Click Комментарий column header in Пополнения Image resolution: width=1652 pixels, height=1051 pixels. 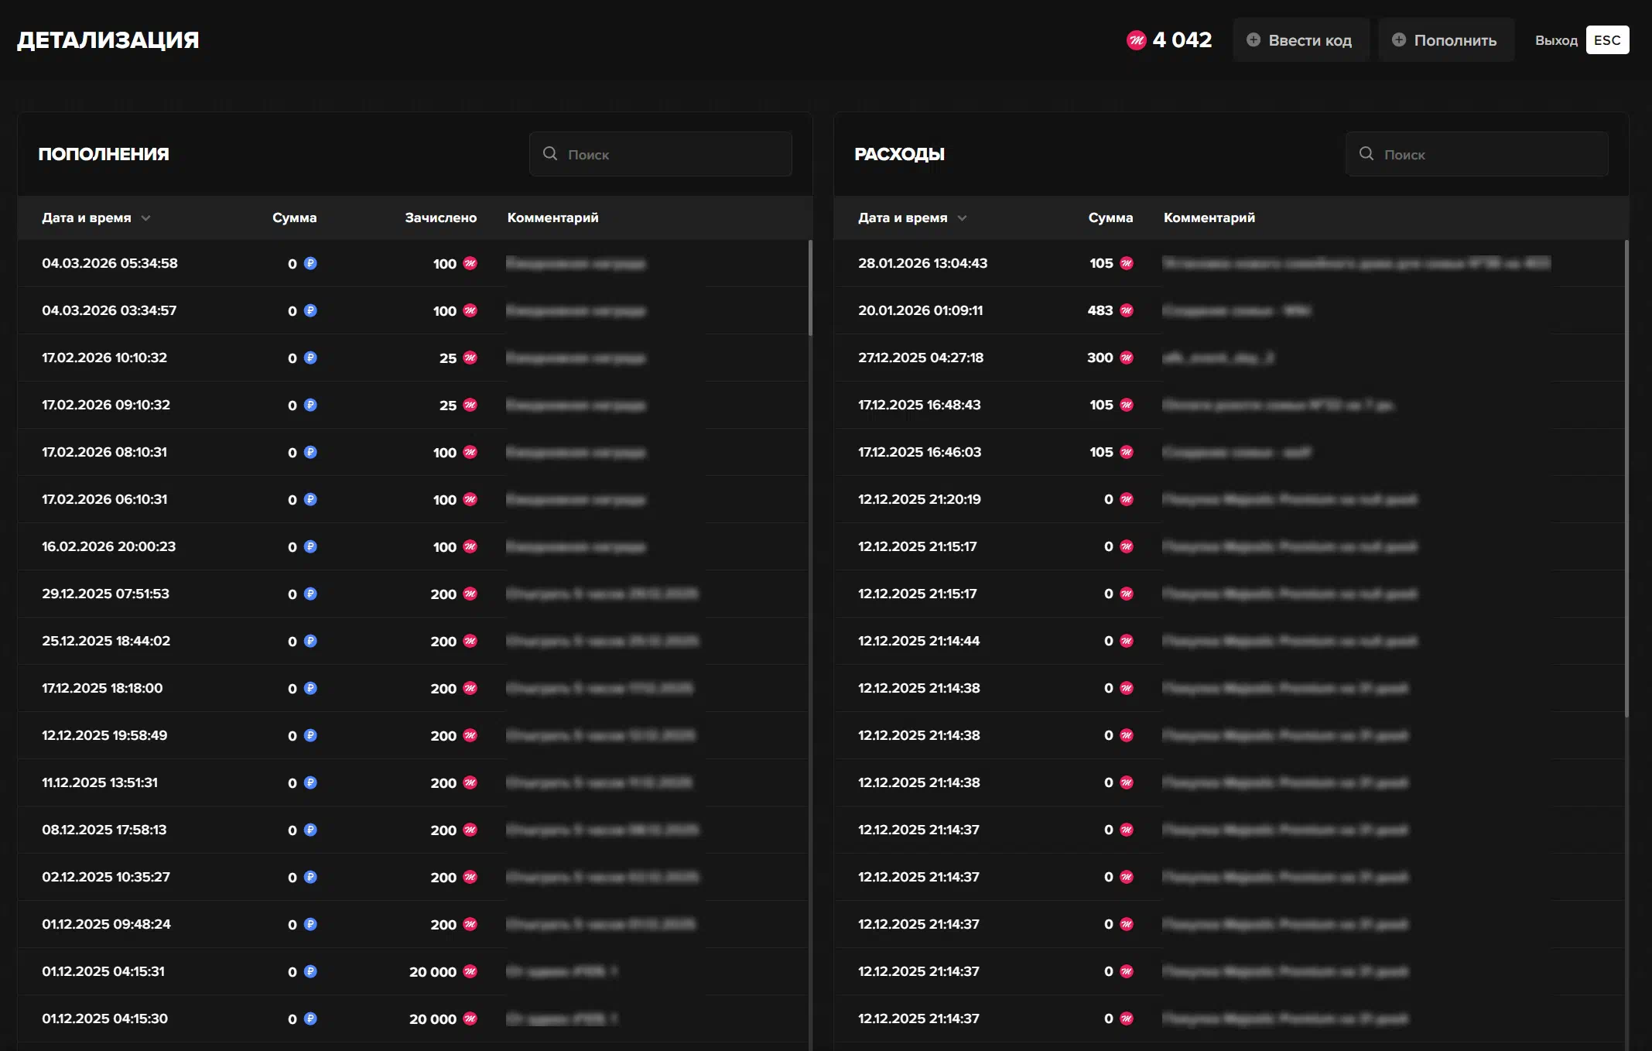(x=552, y=217)
